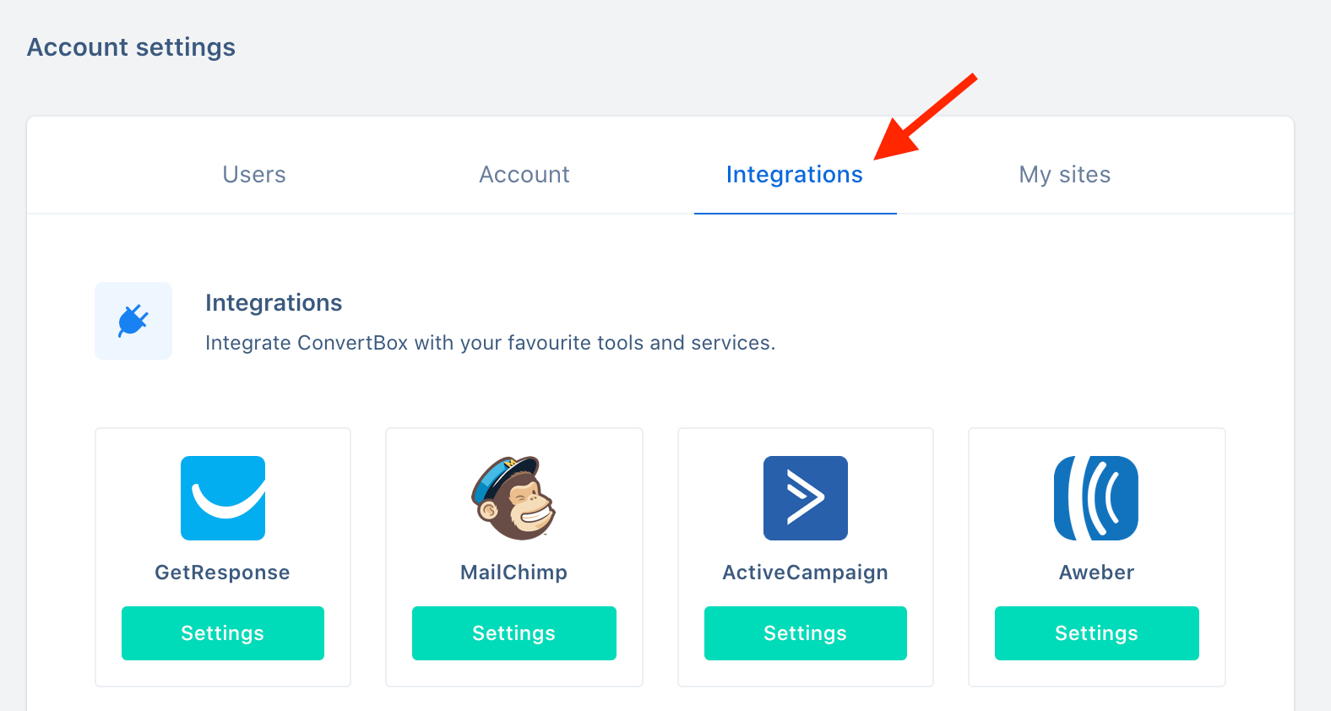Switch to the Users tab
This screenshot has width=1331, height=711.
pyautogui.click(x=254, y=175)
